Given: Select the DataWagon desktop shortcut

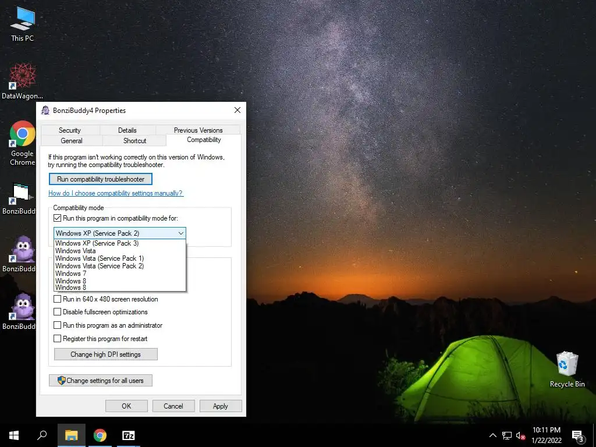Looking at the screenshot, I should pos(22,81).
